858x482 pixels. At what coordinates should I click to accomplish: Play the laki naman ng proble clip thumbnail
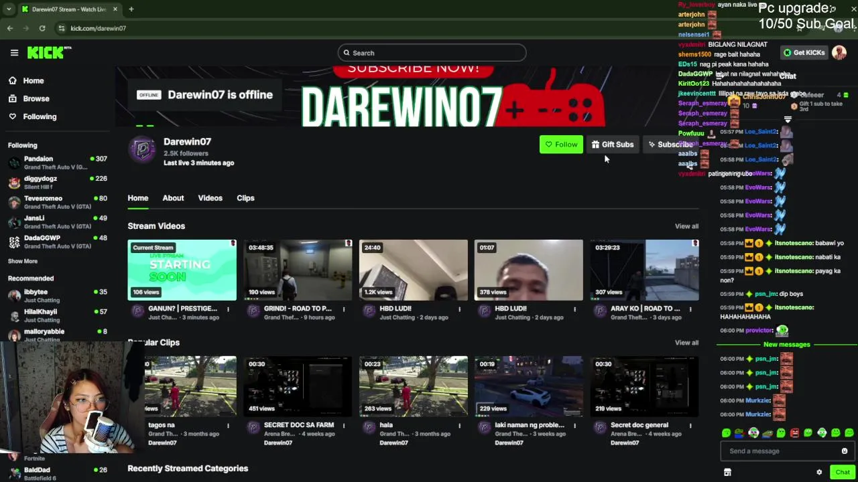(x=528, y=386)
